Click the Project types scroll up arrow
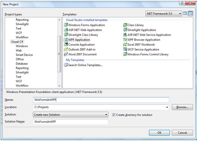Viewport: 197px width, 141px height. click(59, 20)
